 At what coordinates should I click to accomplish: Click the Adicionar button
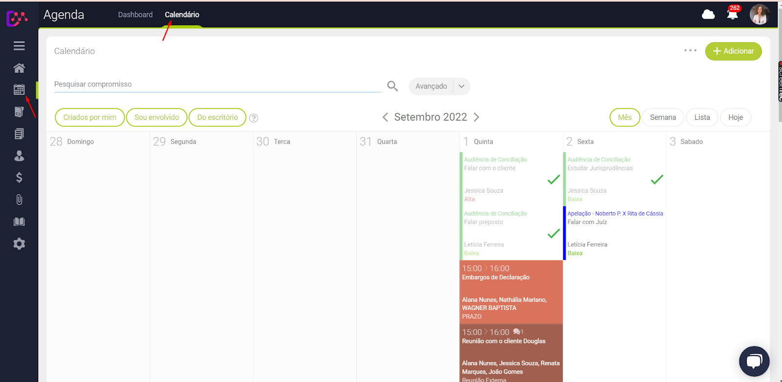(x=733, y=51)
